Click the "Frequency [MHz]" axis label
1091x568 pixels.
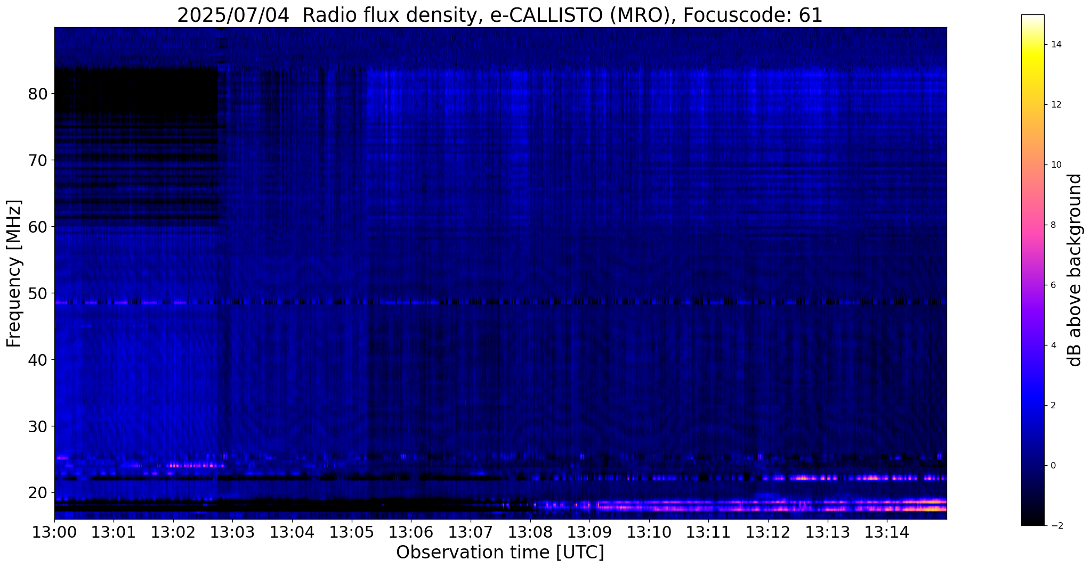click(x=14, y=274)
